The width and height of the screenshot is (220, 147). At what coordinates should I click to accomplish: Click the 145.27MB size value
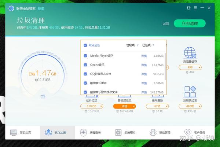[x=157, y=92]
